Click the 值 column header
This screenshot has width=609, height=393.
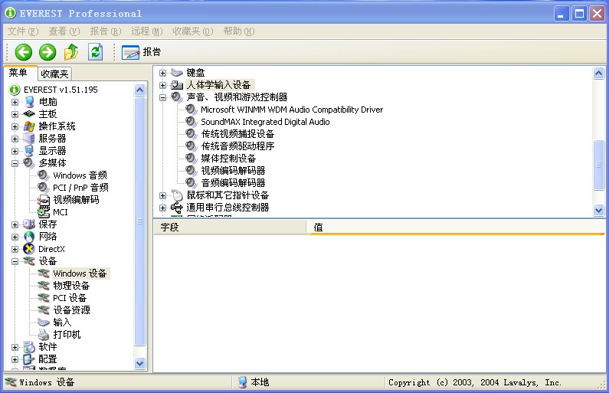[456, 228]
